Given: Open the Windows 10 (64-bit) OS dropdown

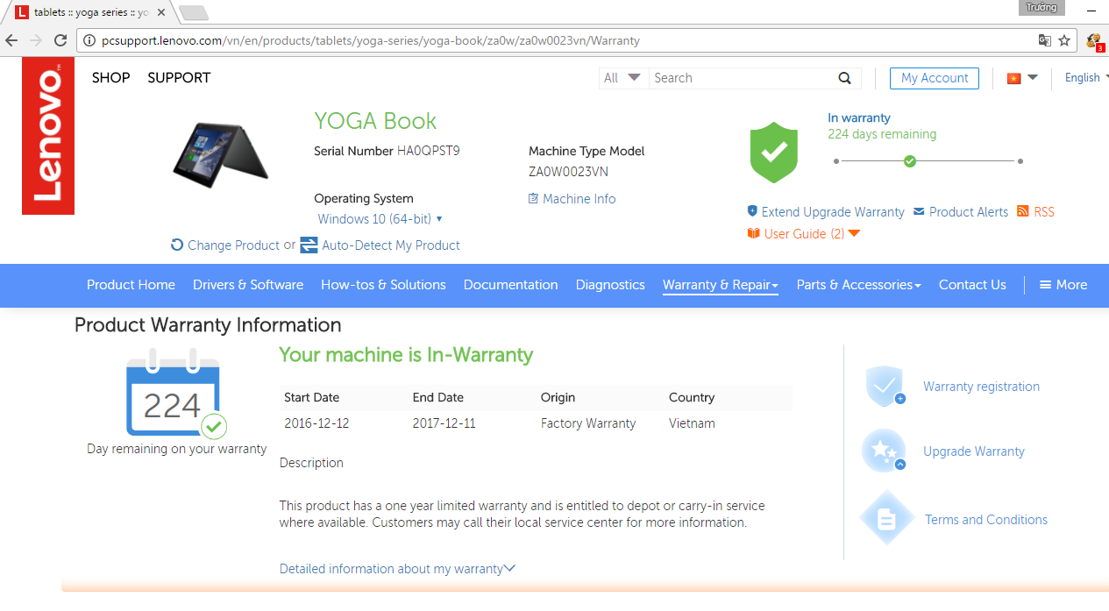Looking at the screenshot, I should 380,219.
